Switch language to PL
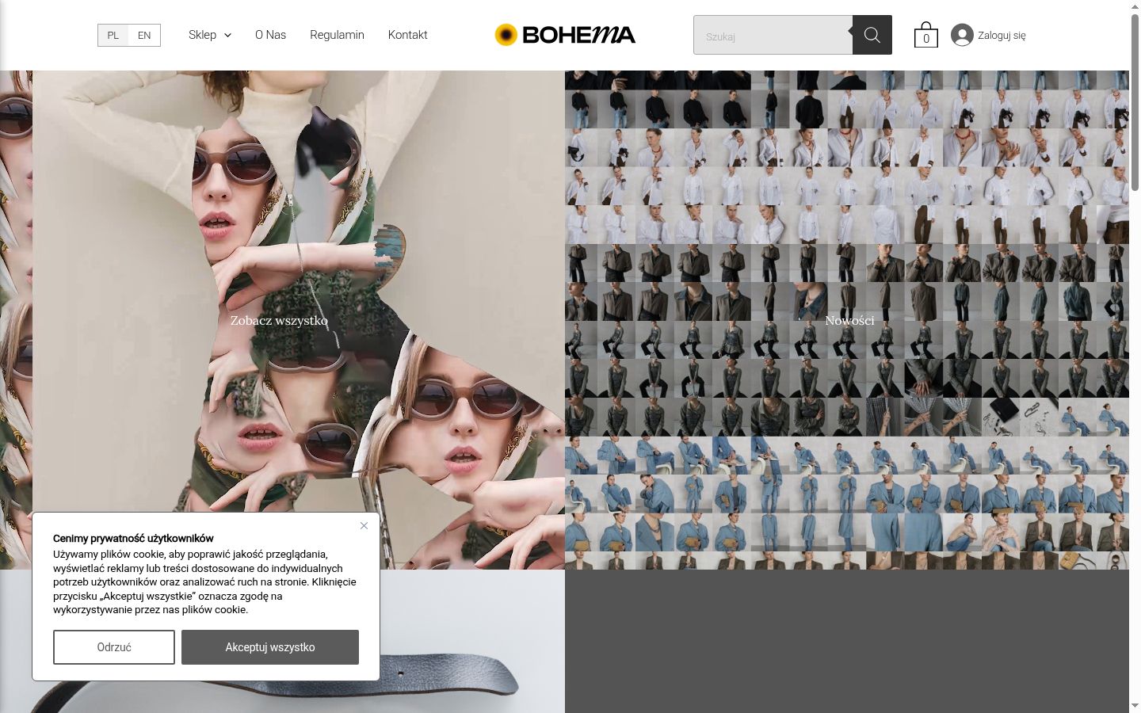This screenshot has height=713, width=1141. tap(113, 35)
